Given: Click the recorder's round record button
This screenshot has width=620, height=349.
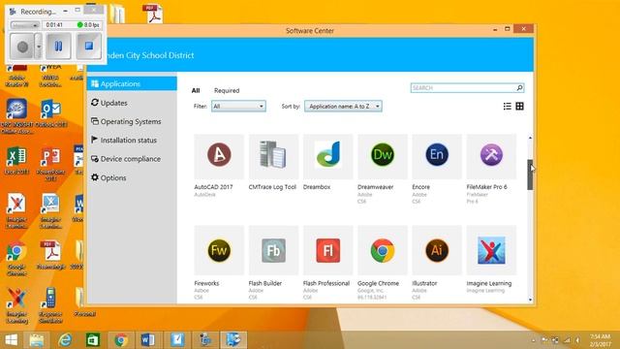Looking at the screenshot, I should click(x=22, y=47).
